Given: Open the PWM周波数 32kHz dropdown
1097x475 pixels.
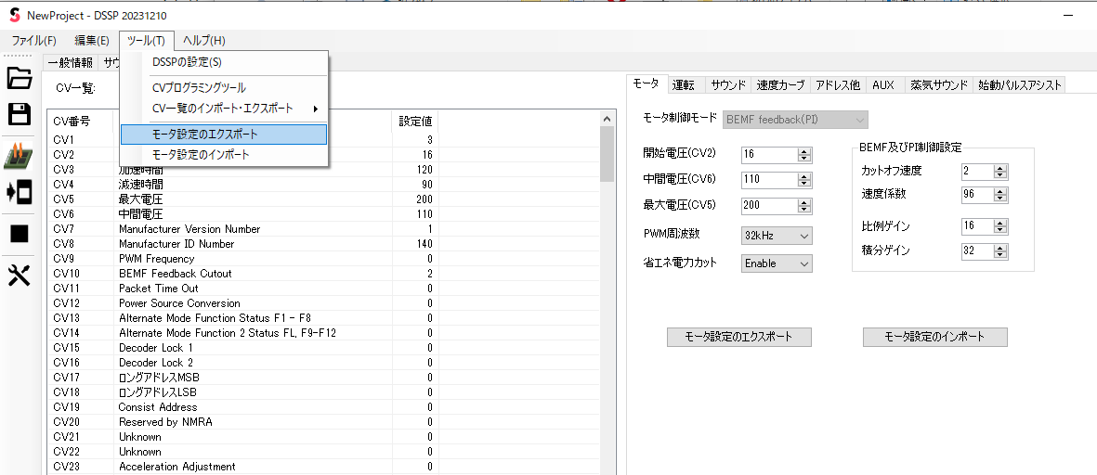Looking at the screenshot, I should pyautogui.click(x=777, y=235).
